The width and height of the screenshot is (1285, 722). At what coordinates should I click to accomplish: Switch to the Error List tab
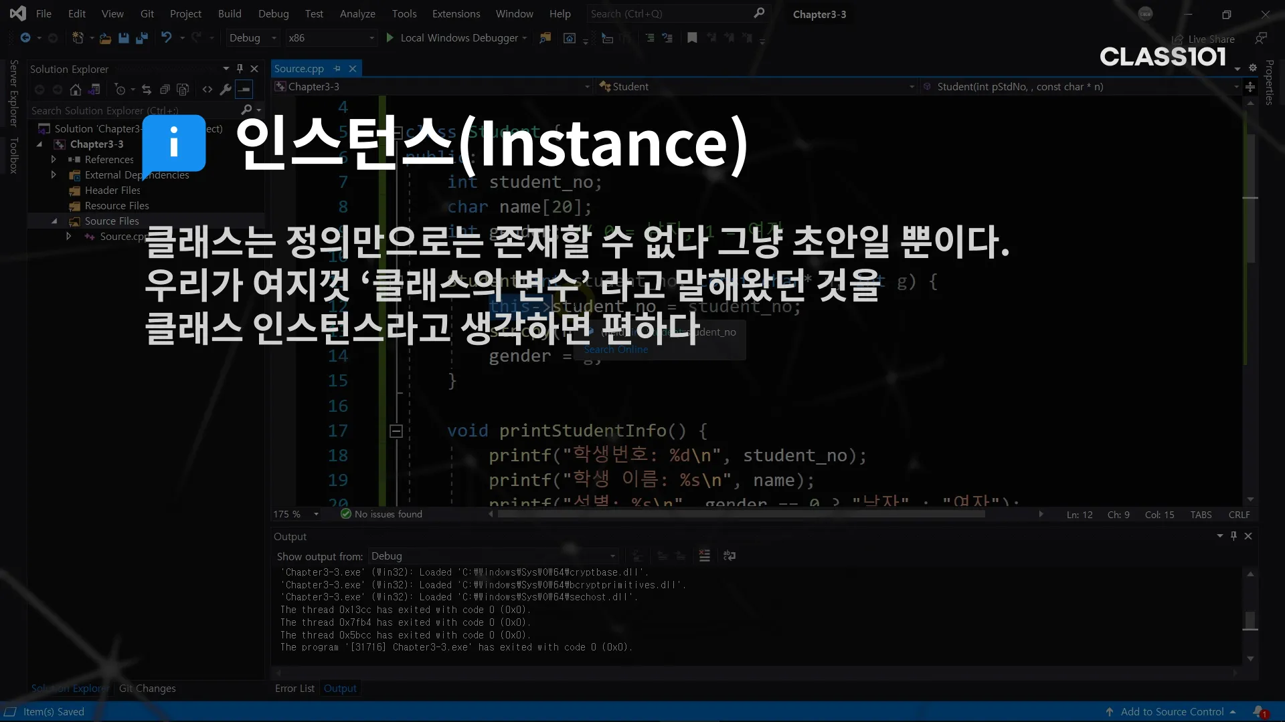pos(294,688)
